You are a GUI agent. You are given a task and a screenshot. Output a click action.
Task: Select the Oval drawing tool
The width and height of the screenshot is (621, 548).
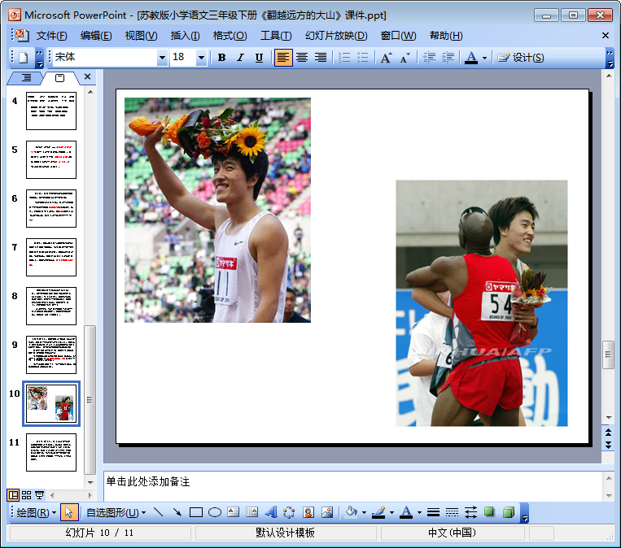pos(215,513)
